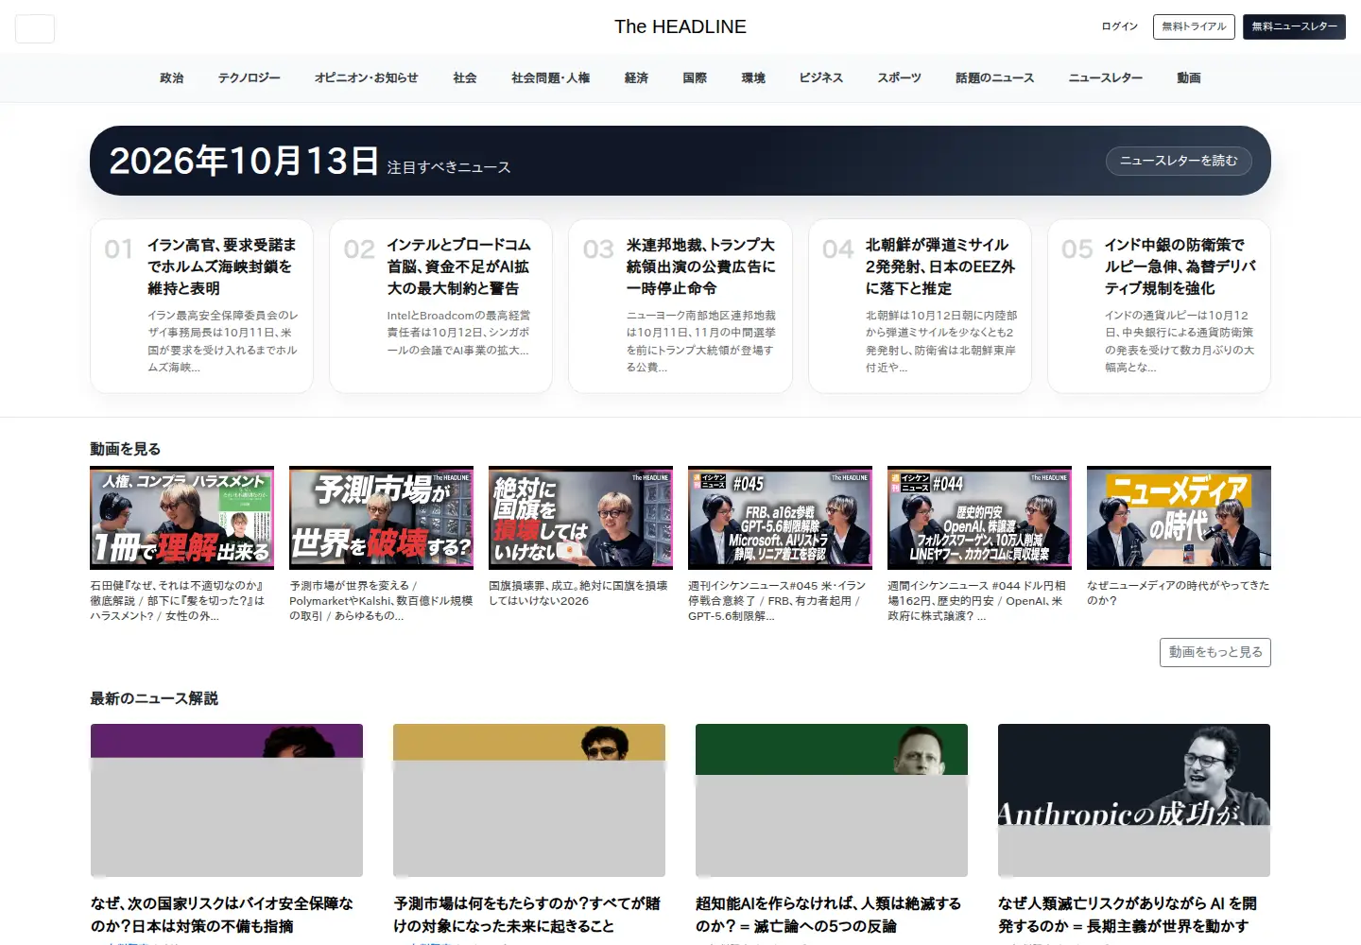Image resolution: width=1361 pixels, height=945 pixels.
Task: Play the 1冊で理解出来る video thumbnail
Action: (181, 517)
